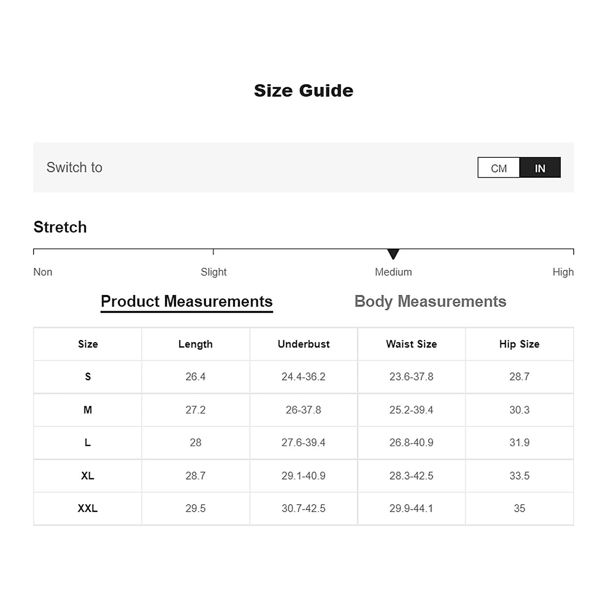592x592 pixels.
Task: Click the Size column header
Action: [88, 344]
